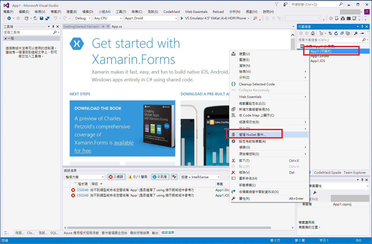
Task: Open the Web Essentials submenu in the context menu
Action: pyautogui.click(x=269, y=97)
